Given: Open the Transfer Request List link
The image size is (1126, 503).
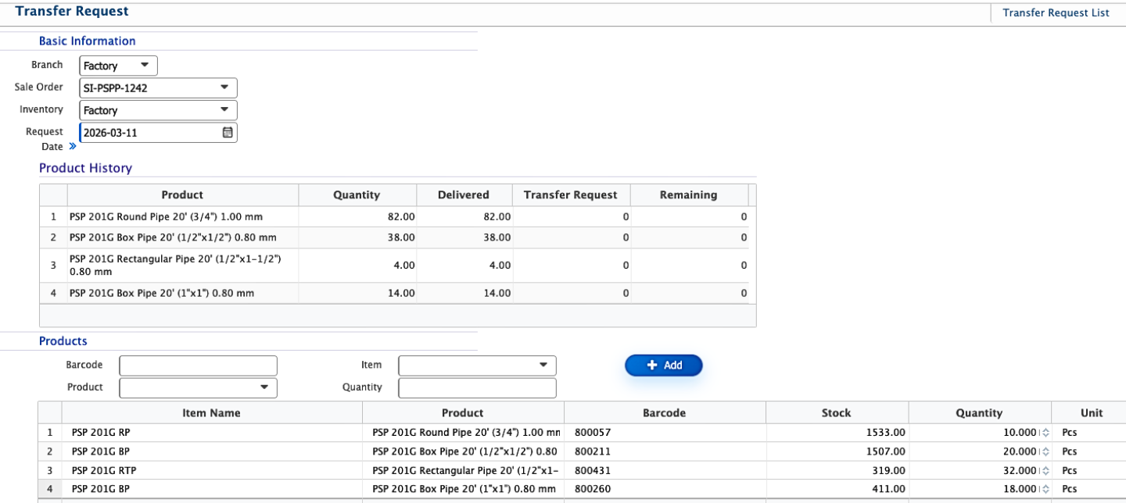Looking at the screenshot, I should pos(1056,13).
